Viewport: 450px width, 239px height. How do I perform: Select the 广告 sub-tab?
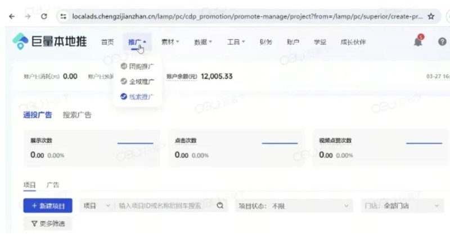(x=53, y=185)
